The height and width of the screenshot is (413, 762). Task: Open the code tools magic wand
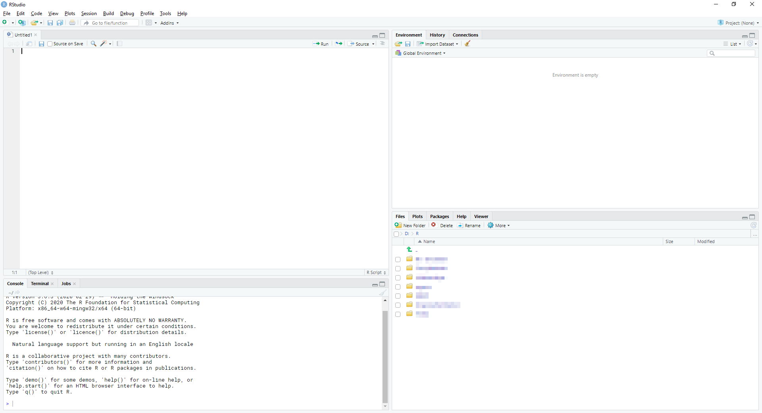coord(104,44)
